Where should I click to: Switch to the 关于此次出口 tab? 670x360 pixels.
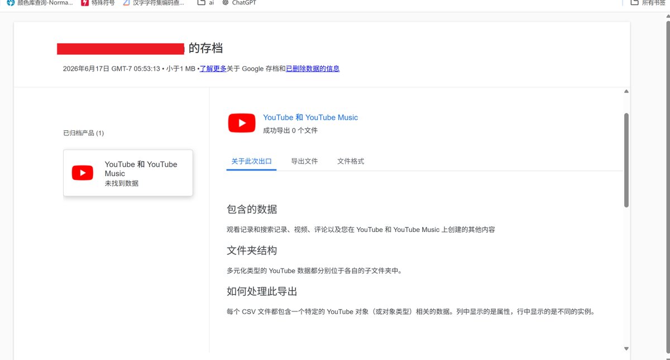click(251, 161)
